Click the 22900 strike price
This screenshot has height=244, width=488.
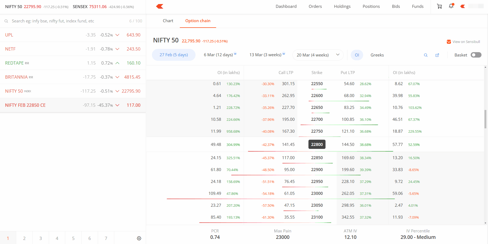[317, 170]
